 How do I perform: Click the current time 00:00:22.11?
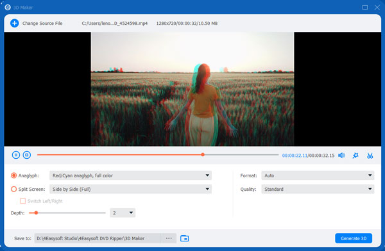pyautogui.click(x=295, y=156)
